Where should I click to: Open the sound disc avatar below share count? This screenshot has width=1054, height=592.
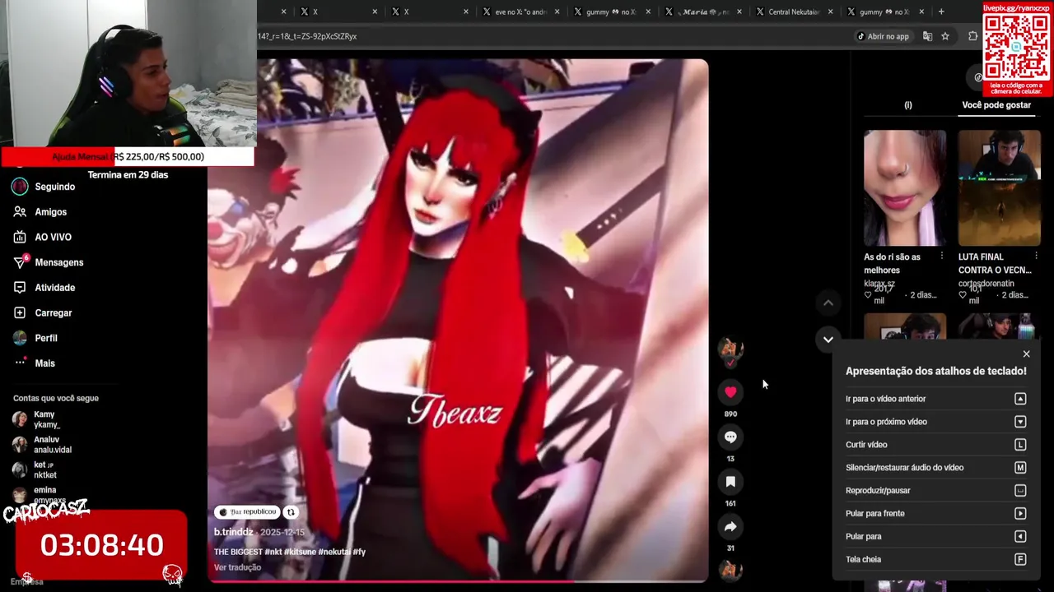pos(730,570)
